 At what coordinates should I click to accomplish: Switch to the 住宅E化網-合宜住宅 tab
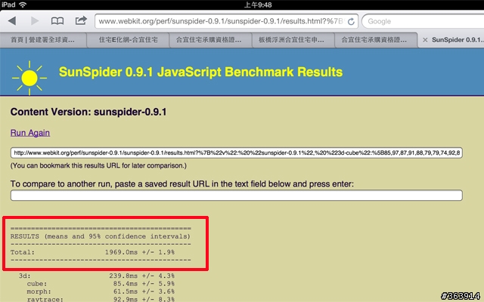click(128, 40)
